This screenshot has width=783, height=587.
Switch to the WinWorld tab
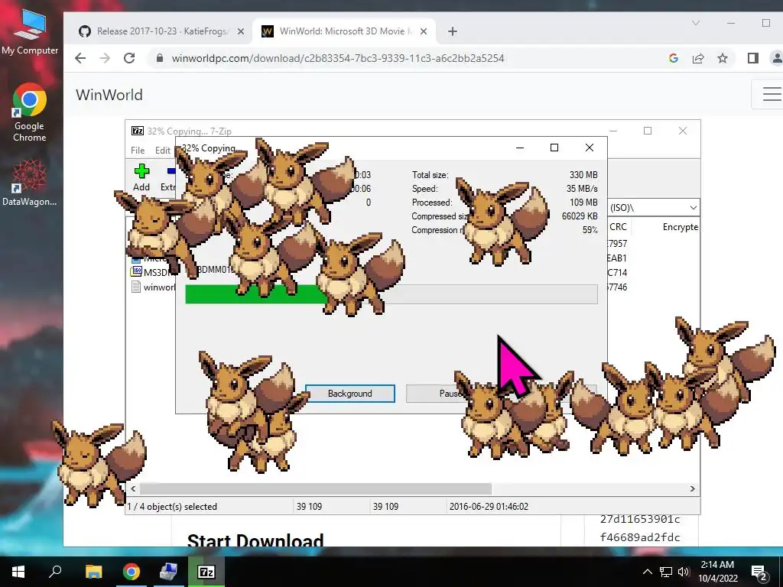click(x=345, y=31)
